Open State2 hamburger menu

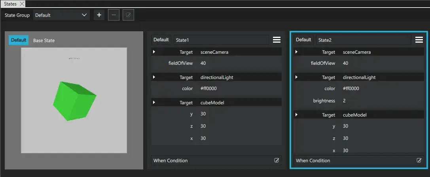[x=419, y=40]
